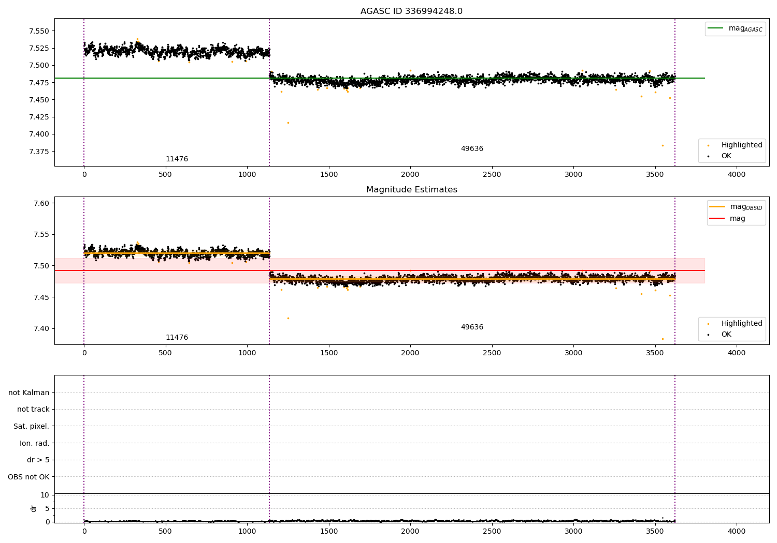Click "OK" legend entry in the top plot
777x543 pixels.
tap(726, 156)
